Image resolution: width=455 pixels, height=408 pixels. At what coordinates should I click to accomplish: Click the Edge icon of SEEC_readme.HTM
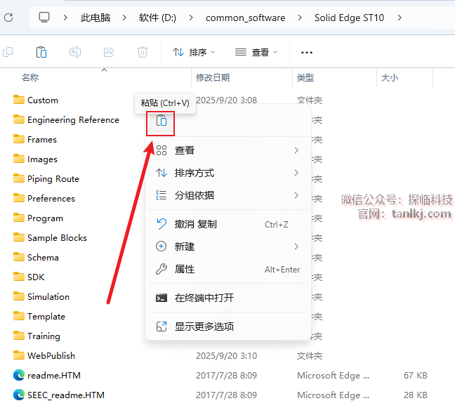tap(19, 395)
